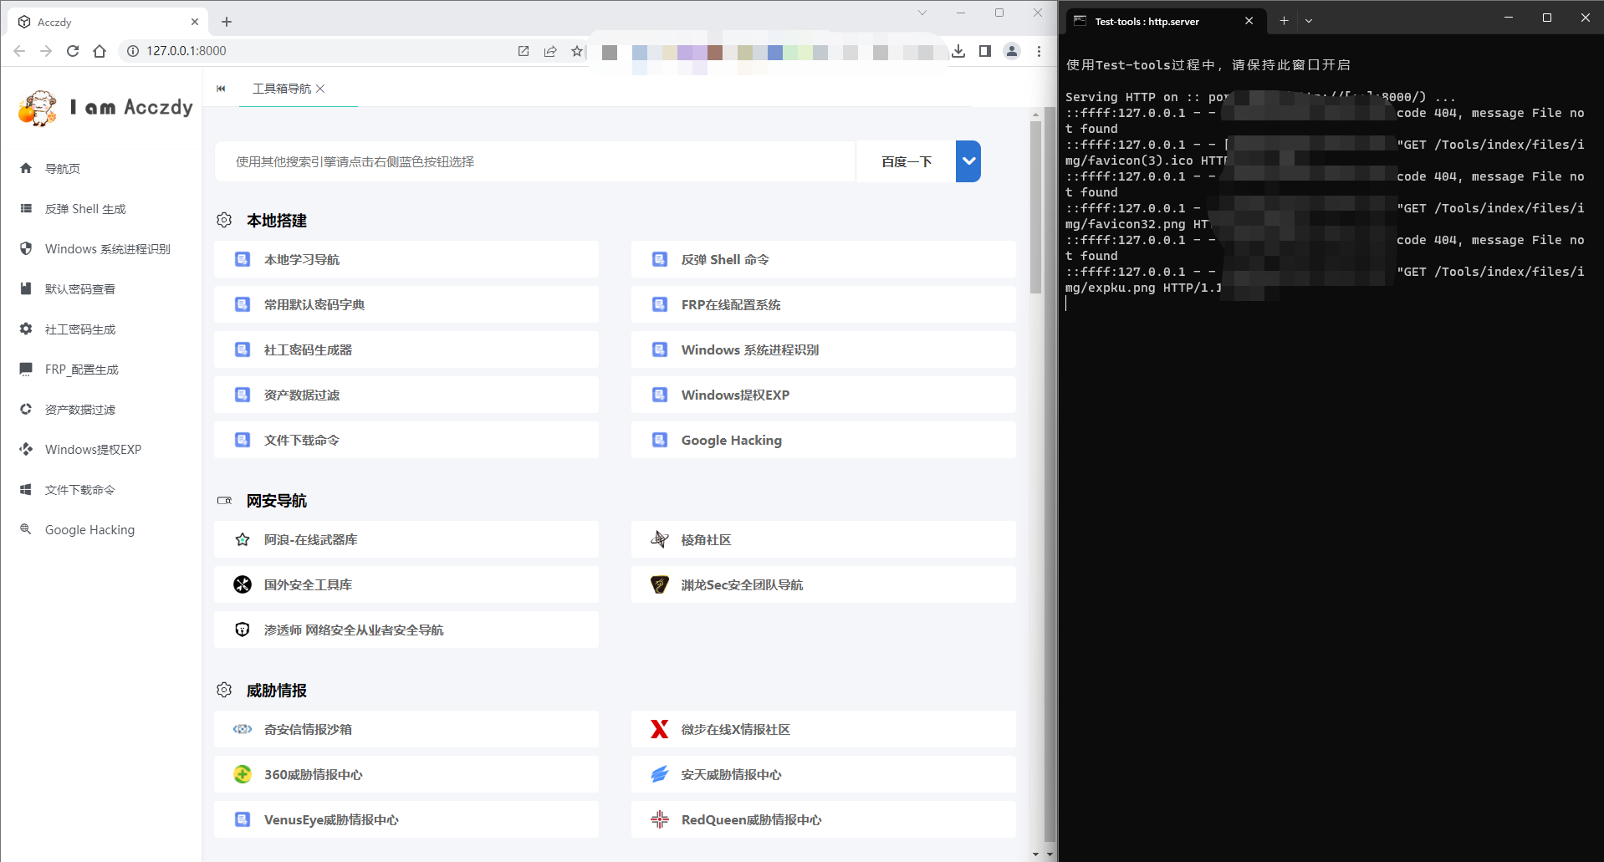
Task: Go forward in browser history
Action: (46, 51)
